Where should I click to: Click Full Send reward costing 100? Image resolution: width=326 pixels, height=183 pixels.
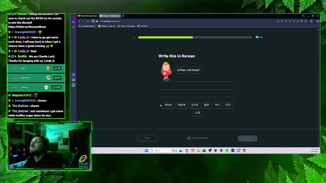(36, 87)
